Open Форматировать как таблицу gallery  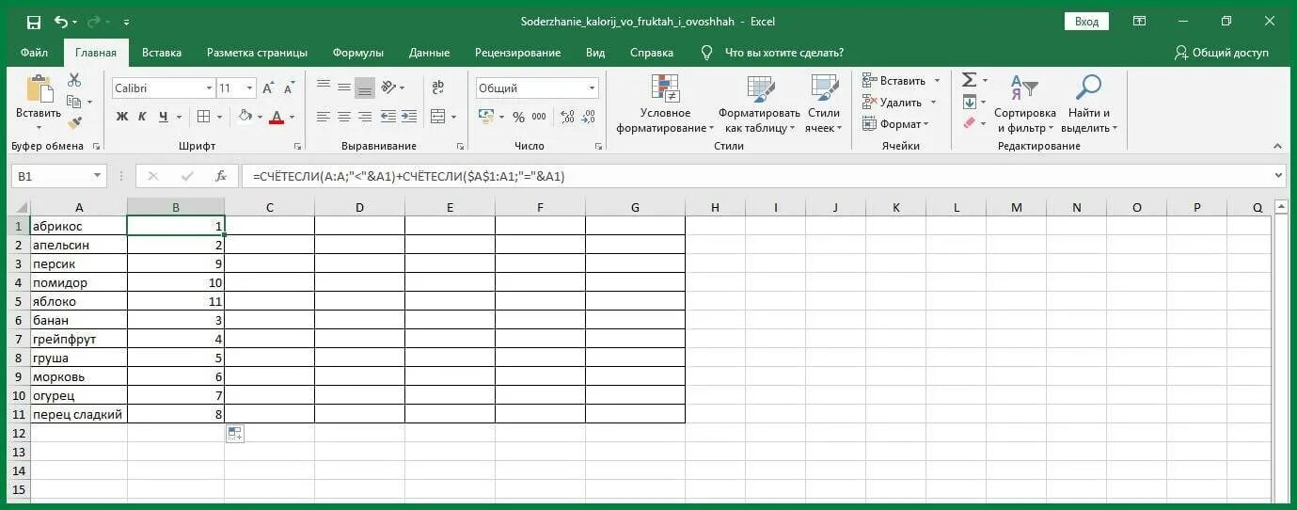761,104
